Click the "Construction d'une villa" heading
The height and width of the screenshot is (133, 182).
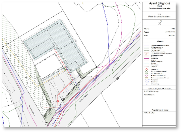coord(160,8)
